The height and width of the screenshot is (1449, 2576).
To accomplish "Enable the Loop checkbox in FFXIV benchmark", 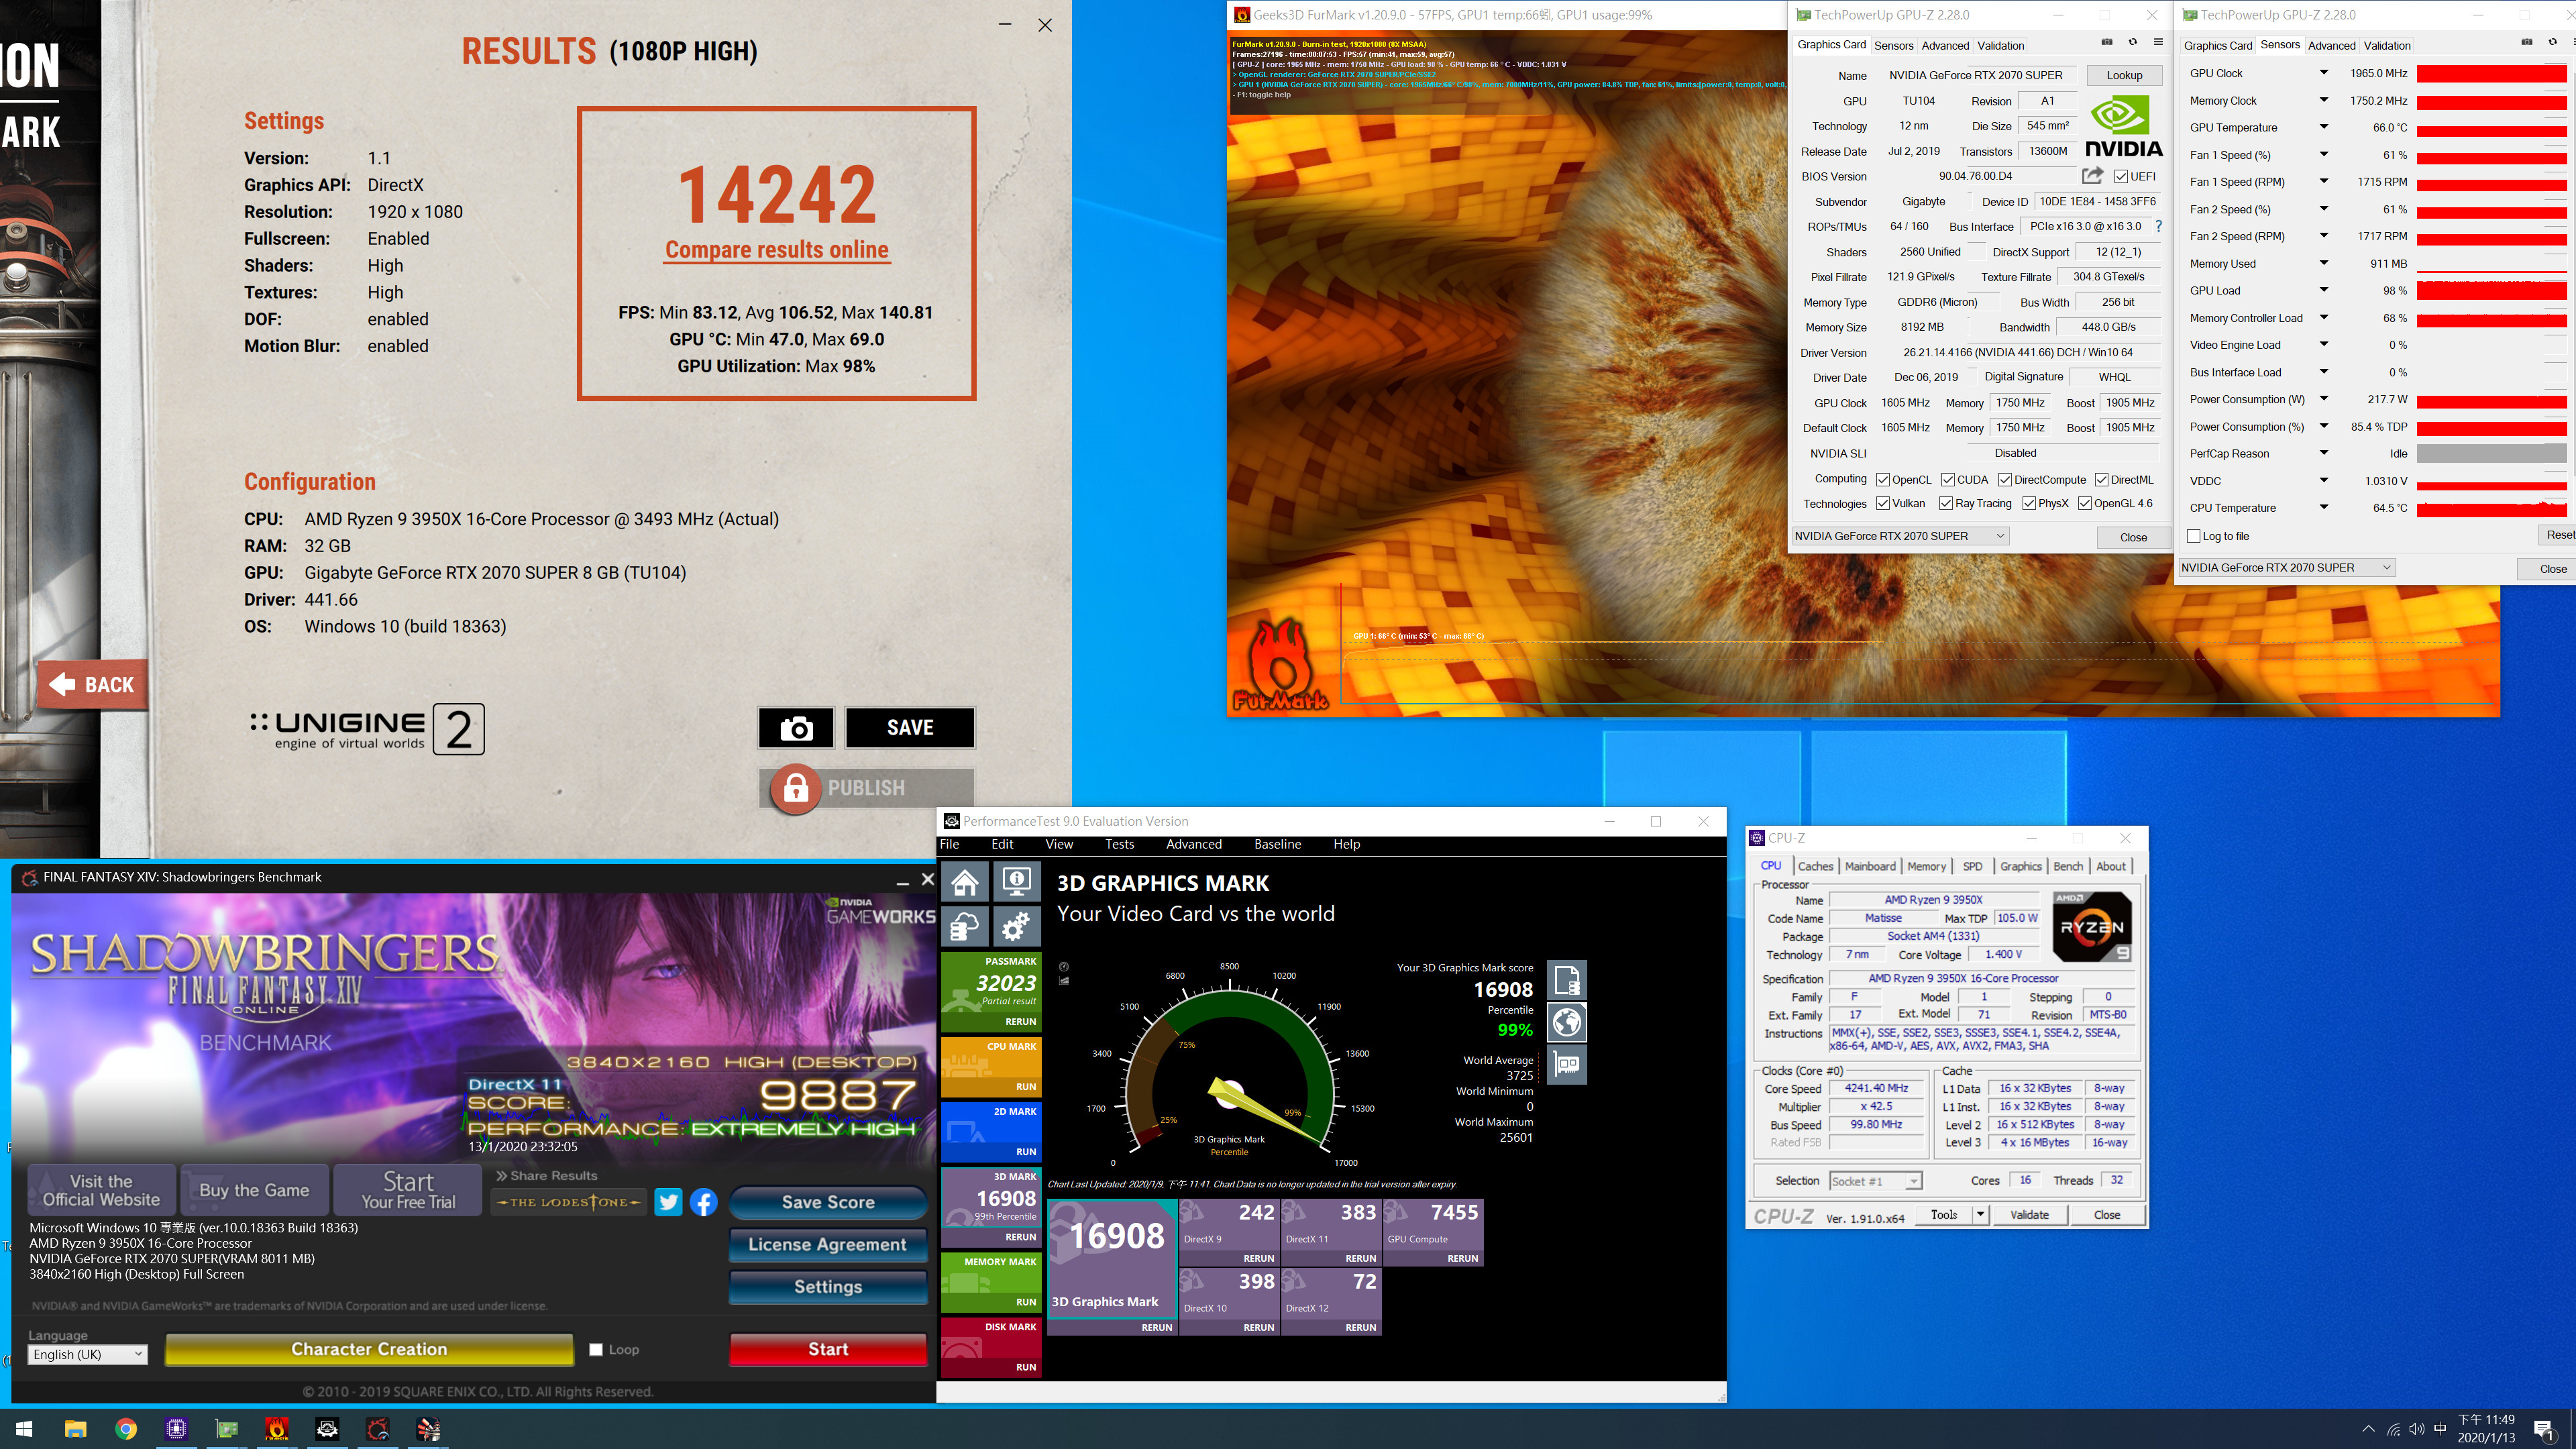I will tap(596, 1350).
